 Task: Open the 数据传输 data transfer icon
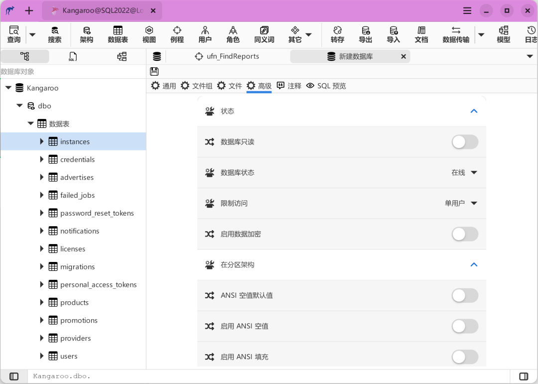tap(455, 34)
